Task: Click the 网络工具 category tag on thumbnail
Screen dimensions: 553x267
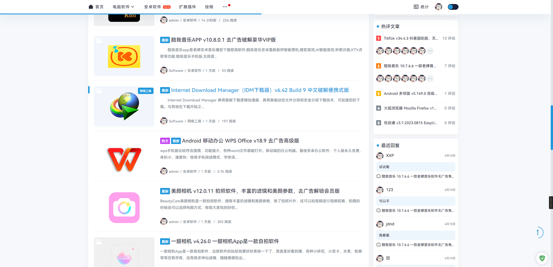Action: pyautogui.click(x=145, y=91)
